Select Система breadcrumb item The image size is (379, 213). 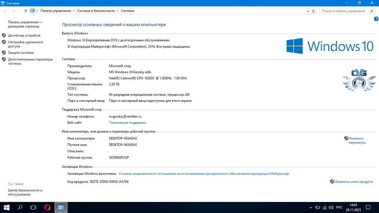[127, 11]
